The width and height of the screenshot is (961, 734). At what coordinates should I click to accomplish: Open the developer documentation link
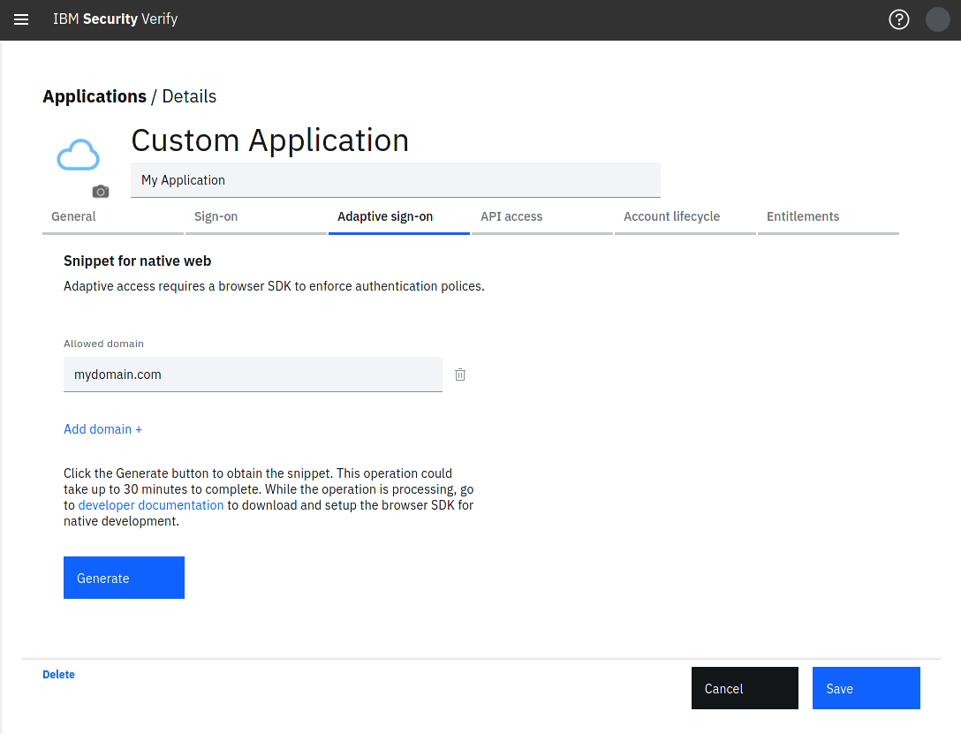[151, 505]
